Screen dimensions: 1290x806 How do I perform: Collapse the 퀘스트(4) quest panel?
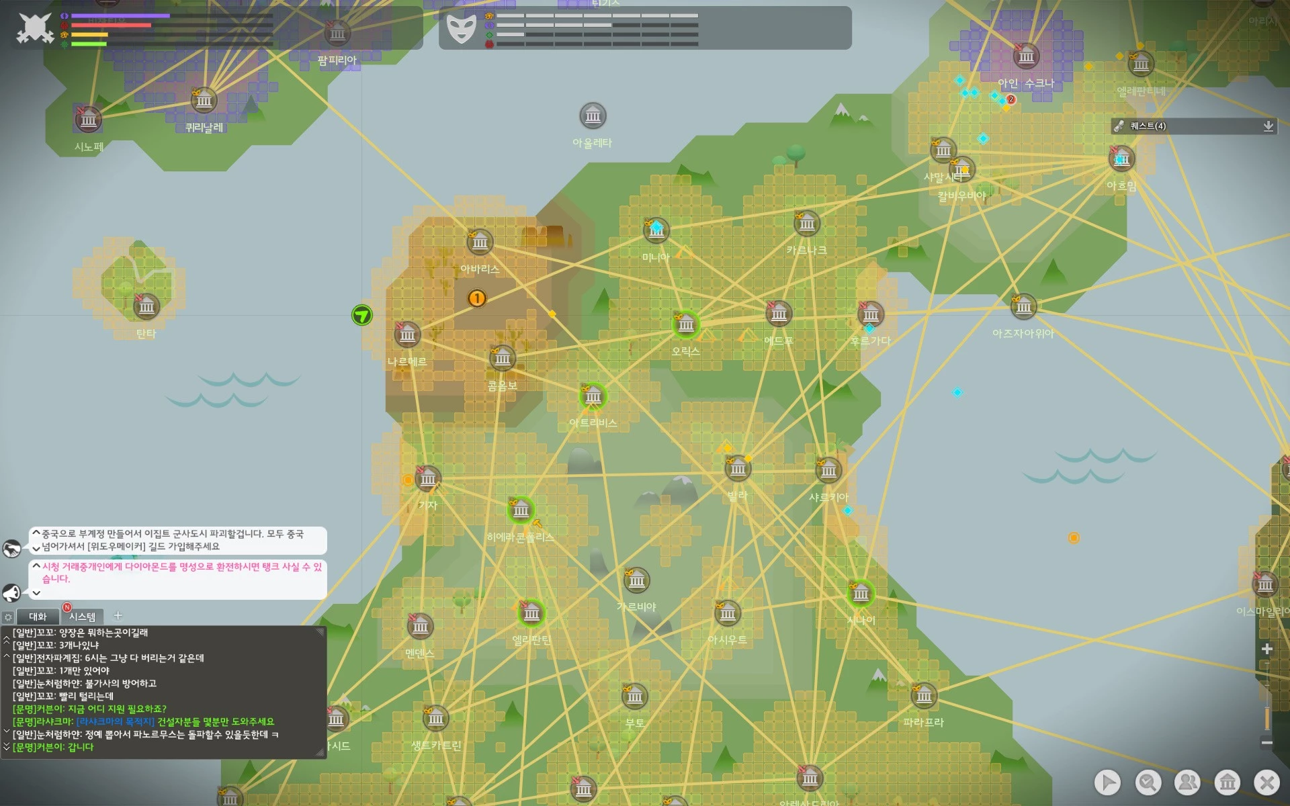pos(1268,126)
